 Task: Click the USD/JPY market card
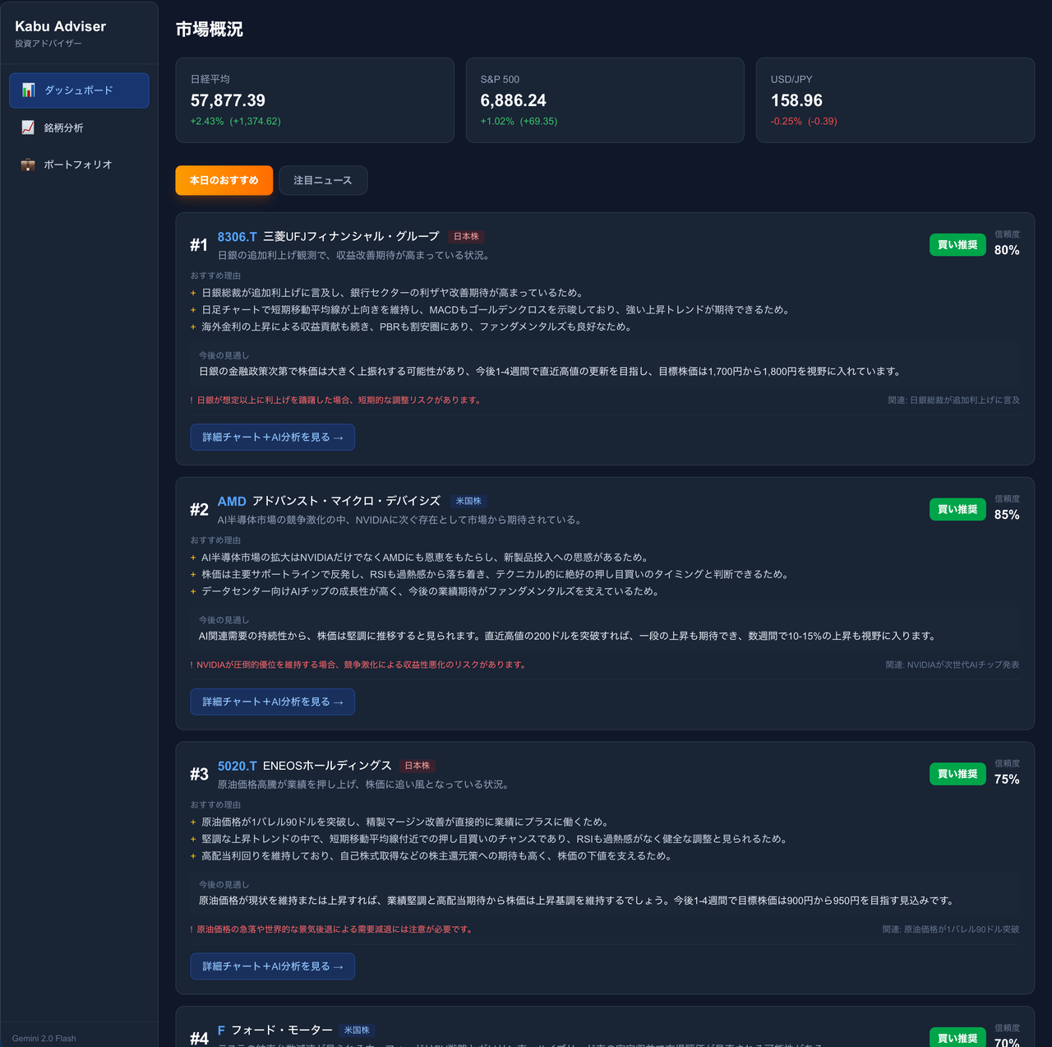point(895,100)
